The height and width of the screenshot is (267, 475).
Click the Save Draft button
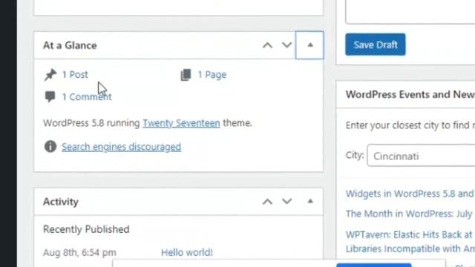pos(375,44)
